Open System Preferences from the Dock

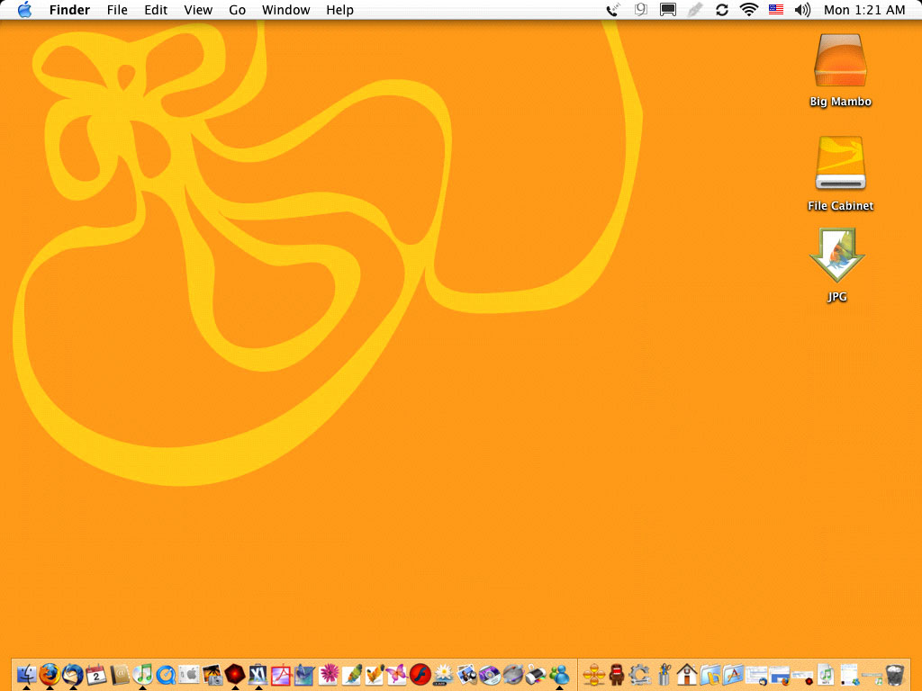[189, 675]
